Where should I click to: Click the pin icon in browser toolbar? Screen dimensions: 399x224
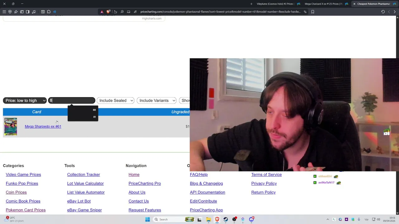click(16, 12)
